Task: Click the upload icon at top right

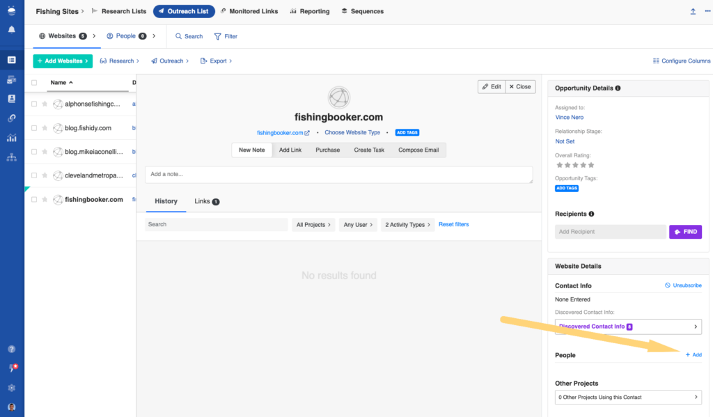Action: (x=693, y=11)
